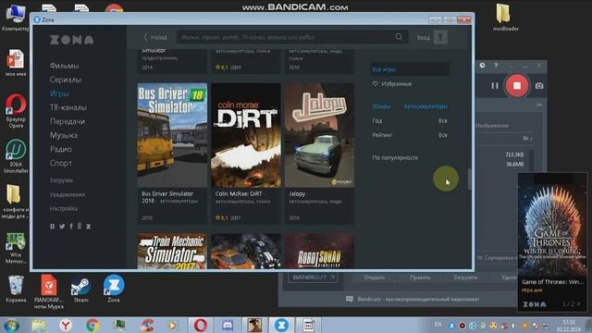Take a screenshot with Bandicam camera icon
Image resolution: width=592 pixels, height=333 pixels.
point(539,86)
